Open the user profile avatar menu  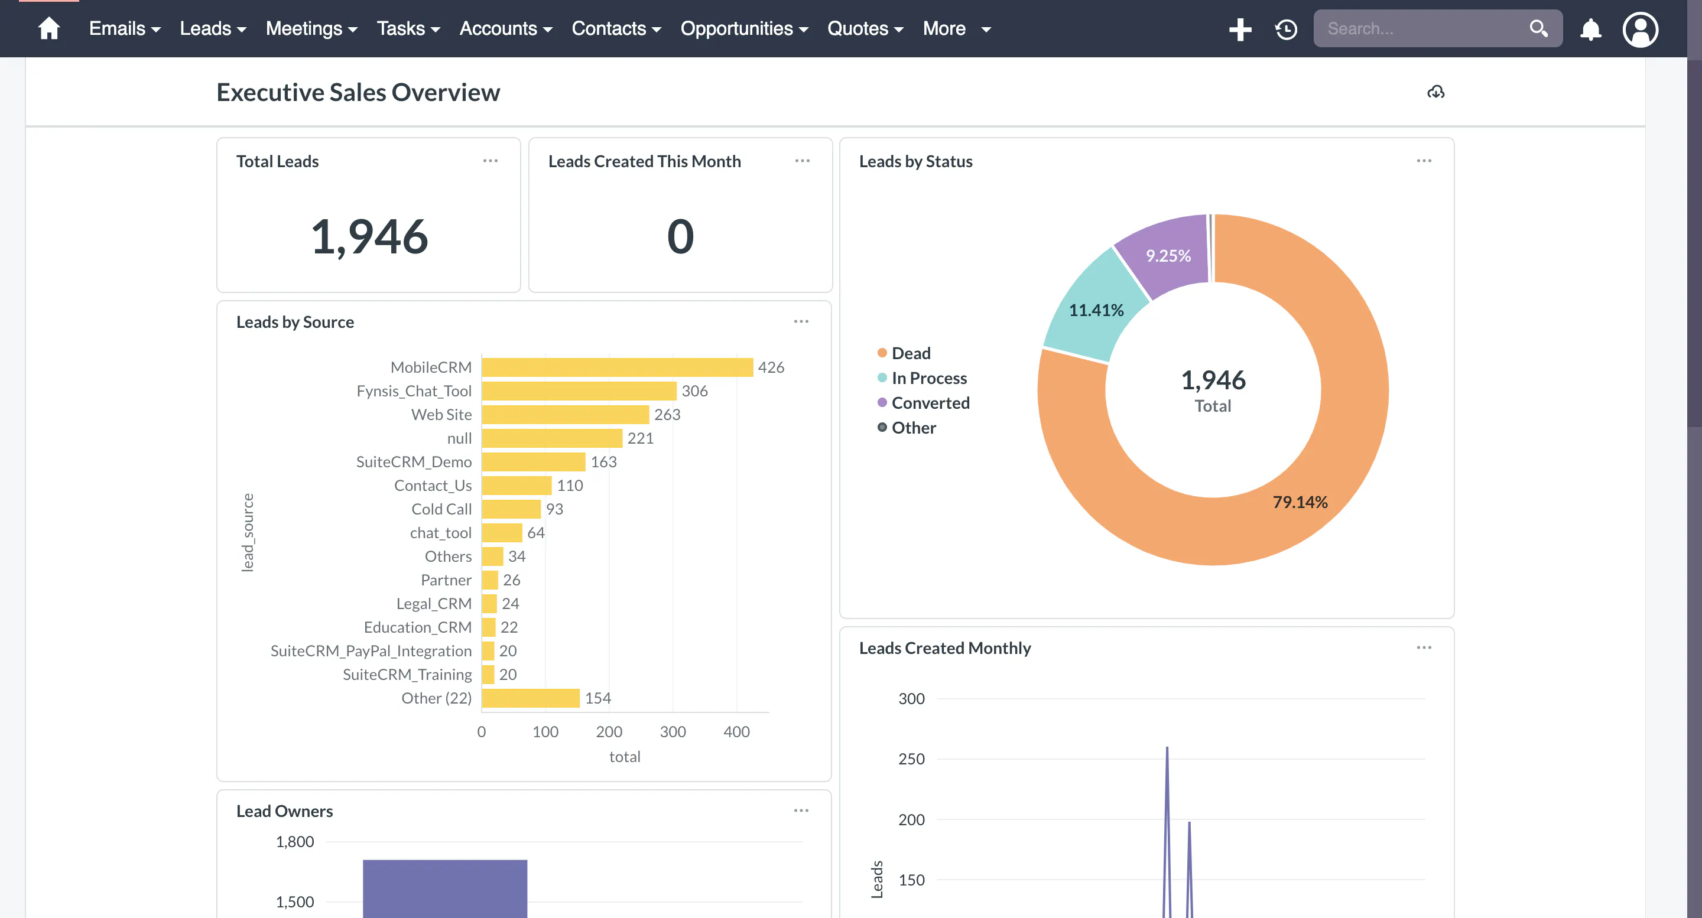tap(1640, 29)
